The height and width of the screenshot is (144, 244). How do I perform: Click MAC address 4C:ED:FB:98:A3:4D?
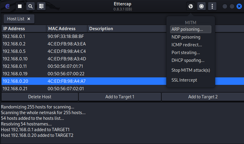click(67, 59)
